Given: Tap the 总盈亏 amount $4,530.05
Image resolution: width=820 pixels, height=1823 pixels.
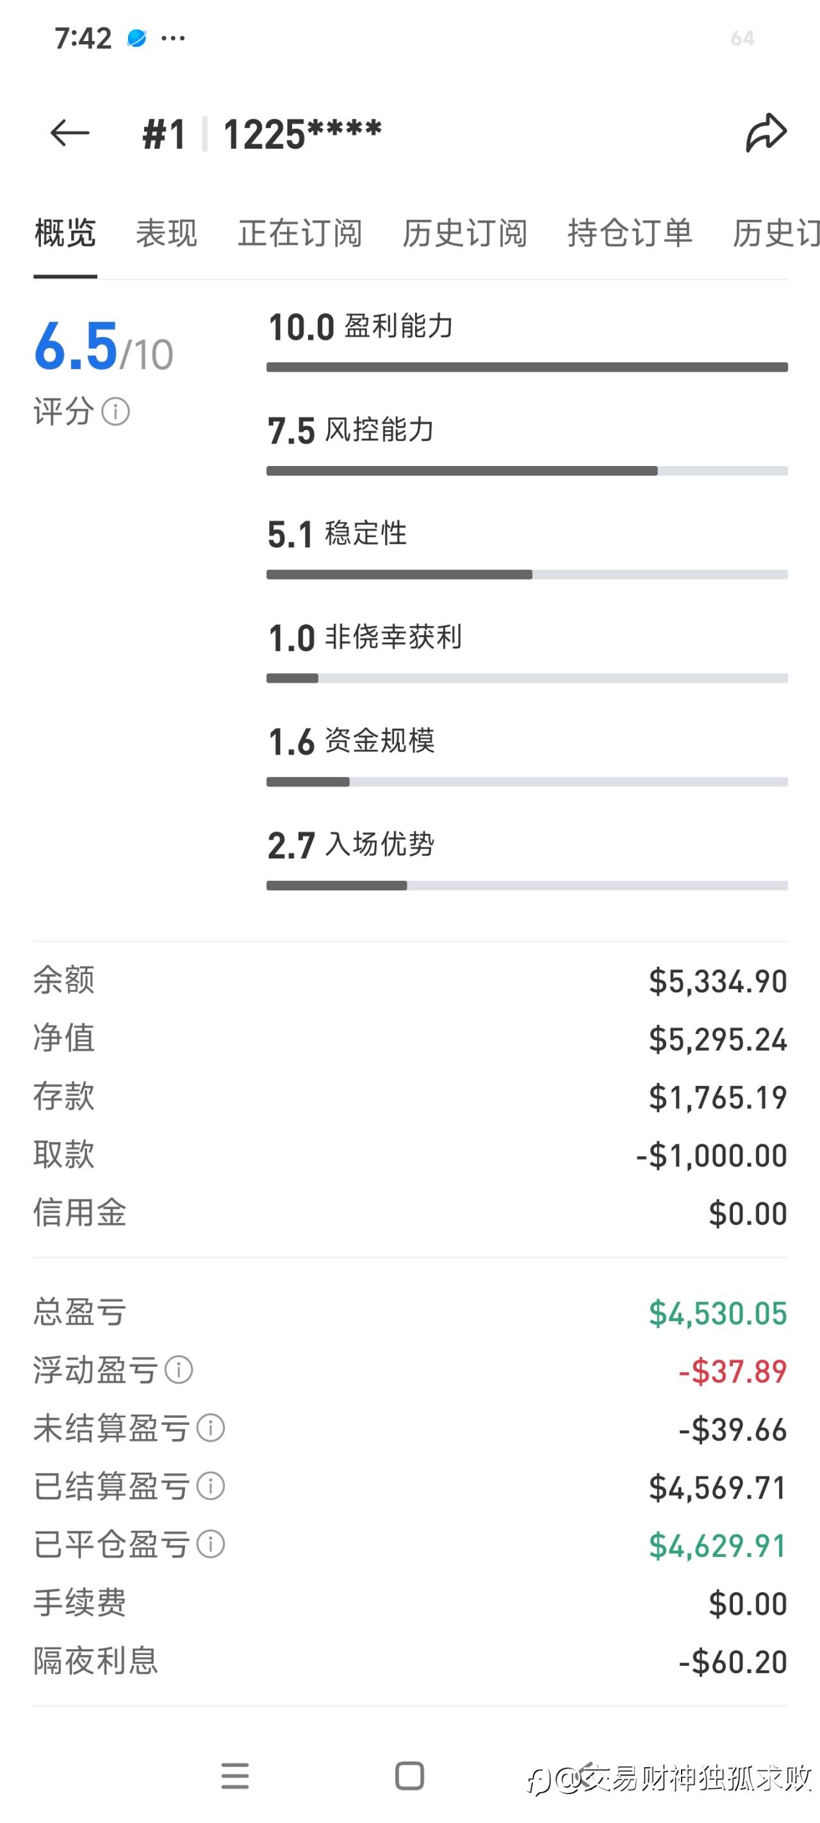Looking at the screenshot, I should 717,1313.
